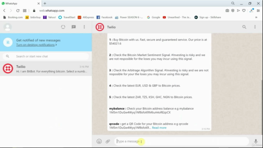Record a voice message with microphone
This screenshot has width=263, height=148.
[256, 141]
